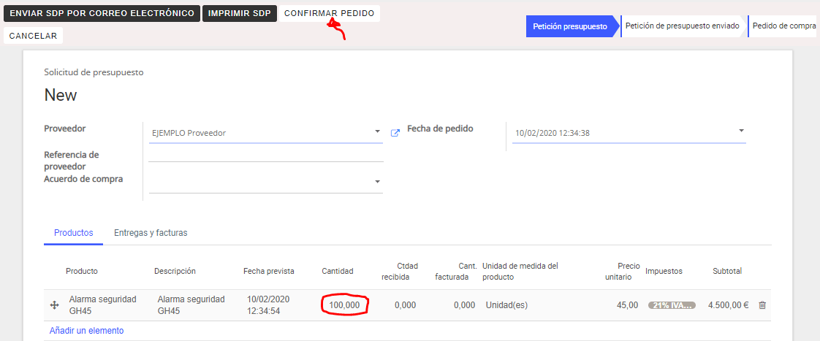Screen dimensions: 820x341
Task: Select the Petición presupuesto status step
Action: (573, 26)
